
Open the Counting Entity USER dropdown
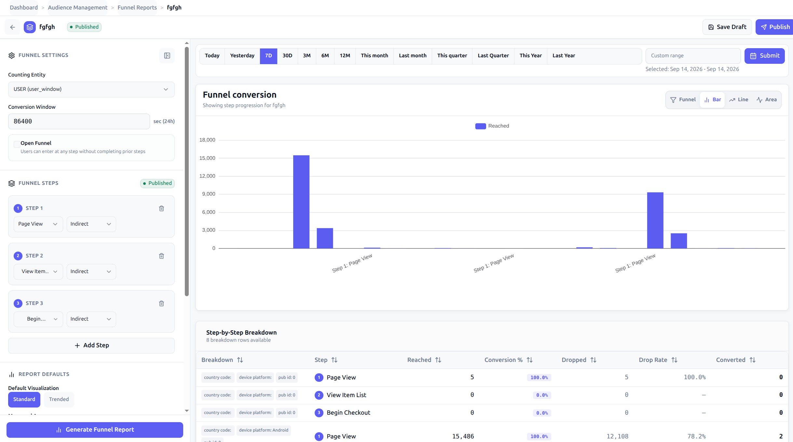91,89
